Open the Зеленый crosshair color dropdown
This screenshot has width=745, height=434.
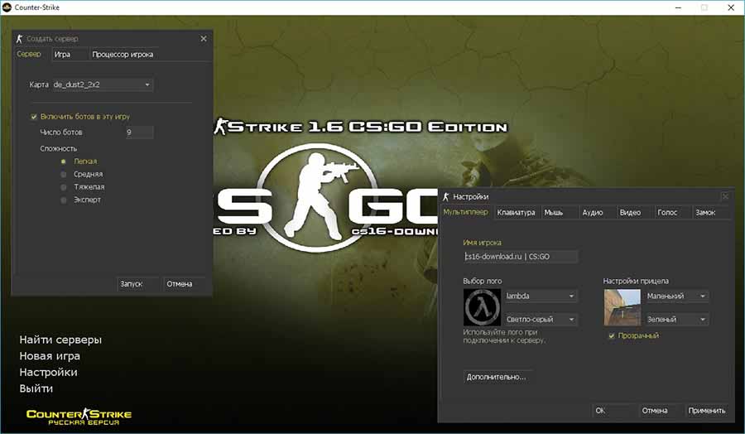(676, 320)
